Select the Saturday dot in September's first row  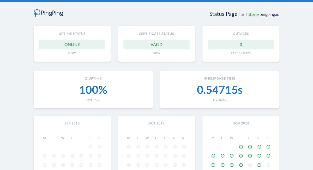[x=91, y=147]
